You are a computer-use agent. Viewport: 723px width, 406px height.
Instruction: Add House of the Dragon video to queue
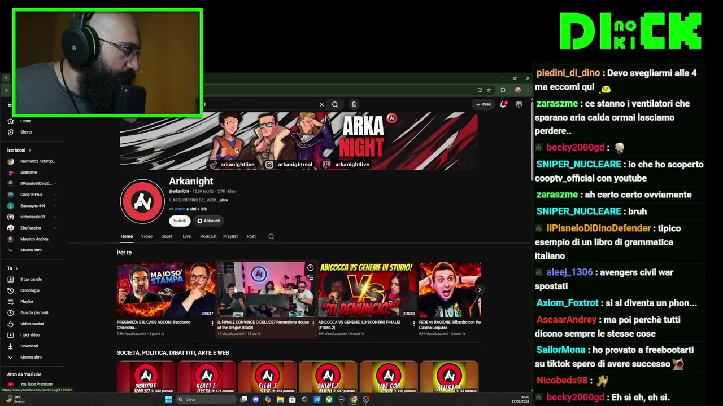point(310,277)
